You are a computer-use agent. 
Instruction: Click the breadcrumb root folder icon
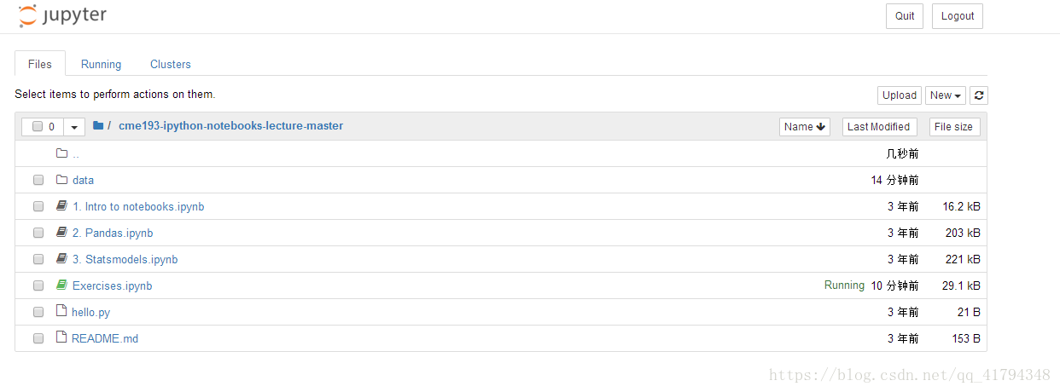click(x=98, y=126)
